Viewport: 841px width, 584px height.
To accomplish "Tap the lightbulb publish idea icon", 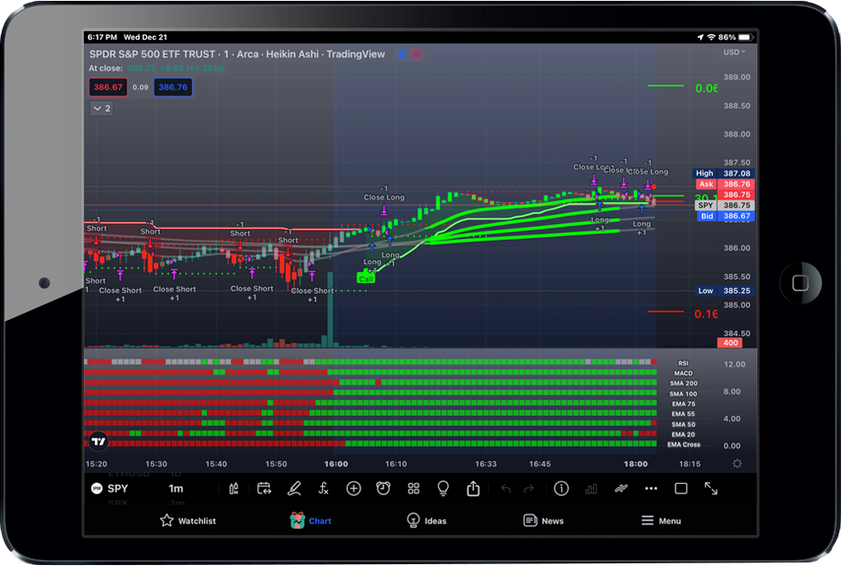I will (x=443, y=489).
